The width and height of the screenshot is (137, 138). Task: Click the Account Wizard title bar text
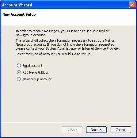tap(17, 5)
